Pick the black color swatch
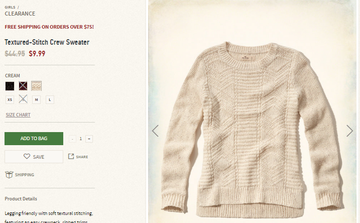The image size is (360, 223). click(10, 86)
